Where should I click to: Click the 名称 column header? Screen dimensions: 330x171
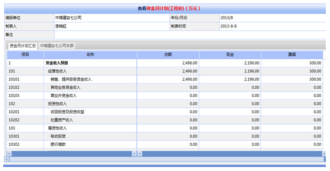90,55
